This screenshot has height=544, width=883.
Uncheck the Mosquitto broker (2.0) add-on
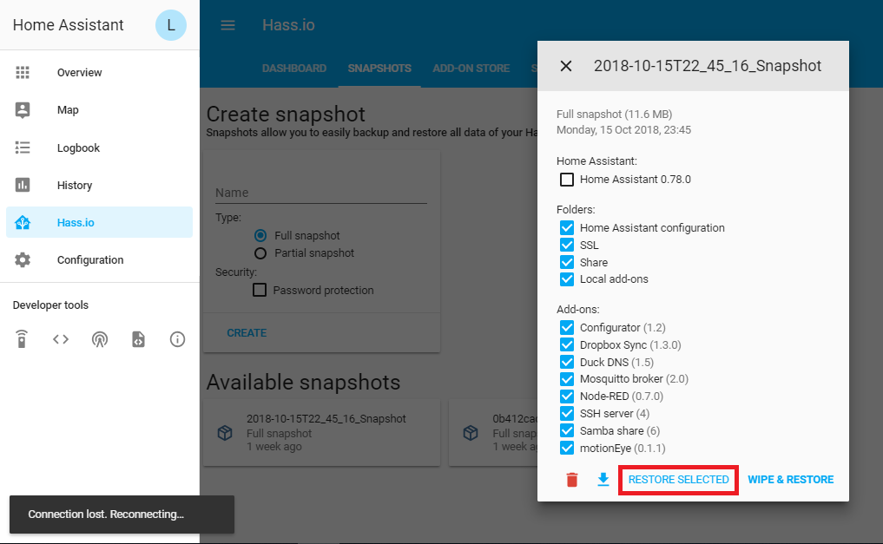tap(567, 379)
